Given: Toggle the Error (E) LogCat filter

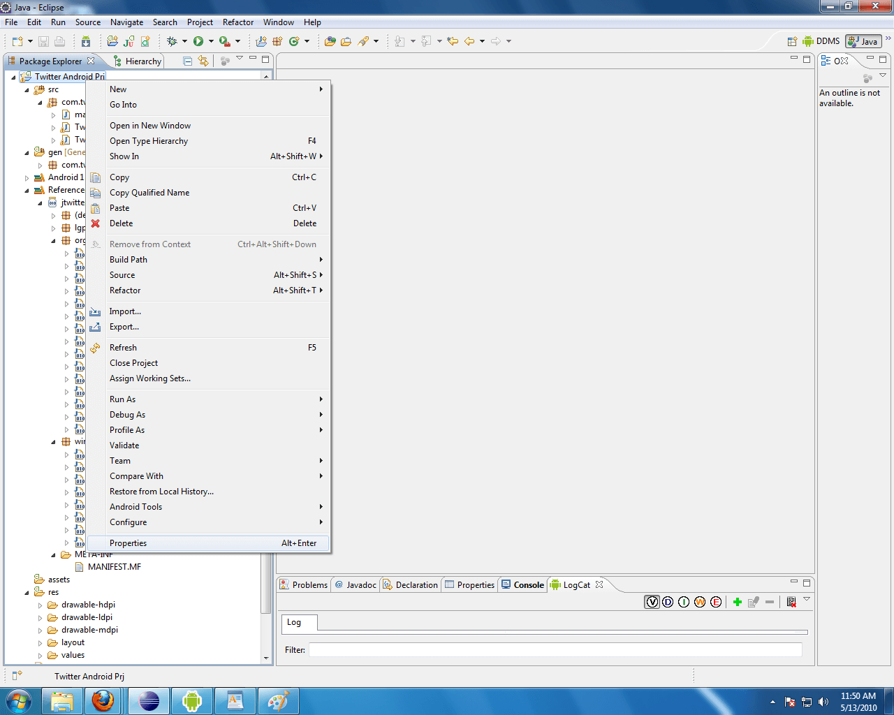Looking at the screenshot, I should (716, 602).
